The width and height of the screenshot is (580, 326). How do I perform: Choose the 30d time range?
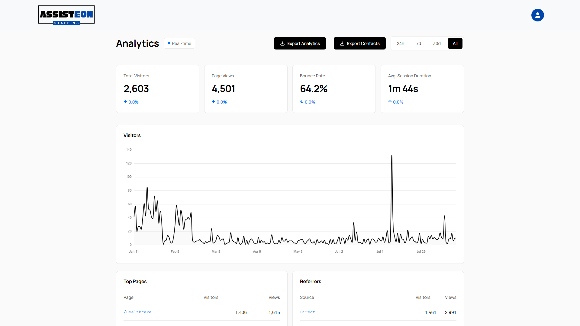pyautogui.click(x=437, y=43)
